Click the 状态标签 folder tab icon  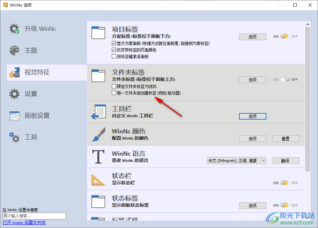pos(98,201)
